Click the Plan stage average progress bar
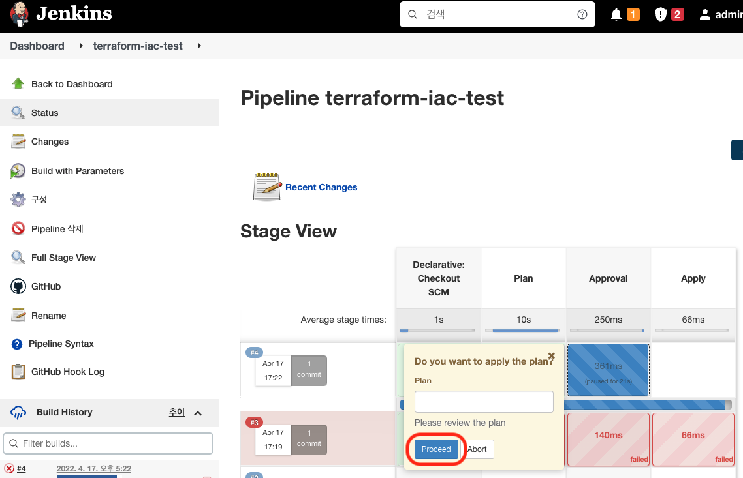Image resolution: width=743 pixels, height=478 pixels. [523, 330]
